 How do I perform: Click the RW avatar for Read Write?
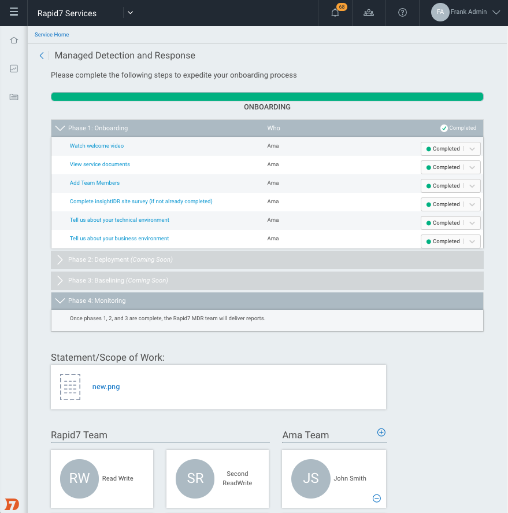79,479
